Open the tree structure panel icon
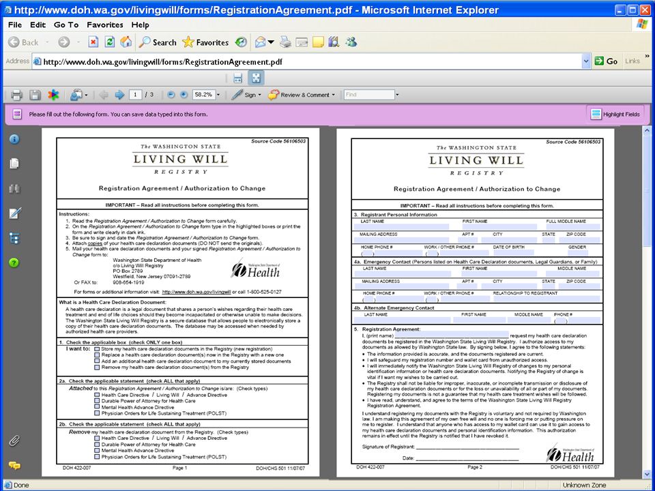The width and height of the screenshot is (655, 491). (14, 238)
